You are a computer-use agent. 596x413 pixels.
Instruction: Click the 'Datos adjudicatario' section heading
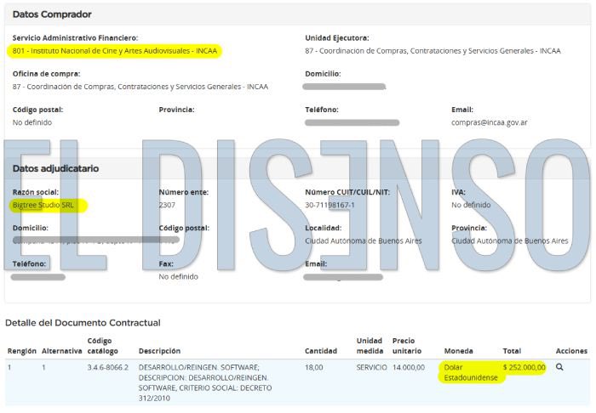click(x=55, y=168)
